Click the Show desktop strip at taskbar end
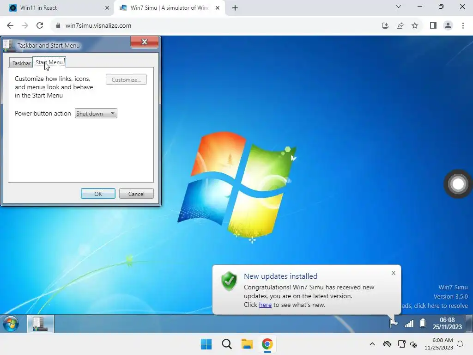Image resolution: width=473 pixels, height=355 pixels. point(469,324)
